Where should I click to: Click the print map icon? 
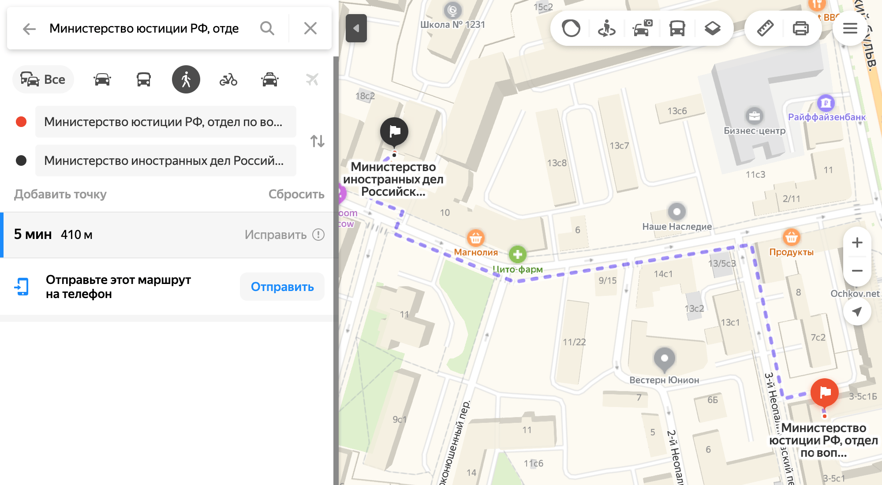click(800, 29)
